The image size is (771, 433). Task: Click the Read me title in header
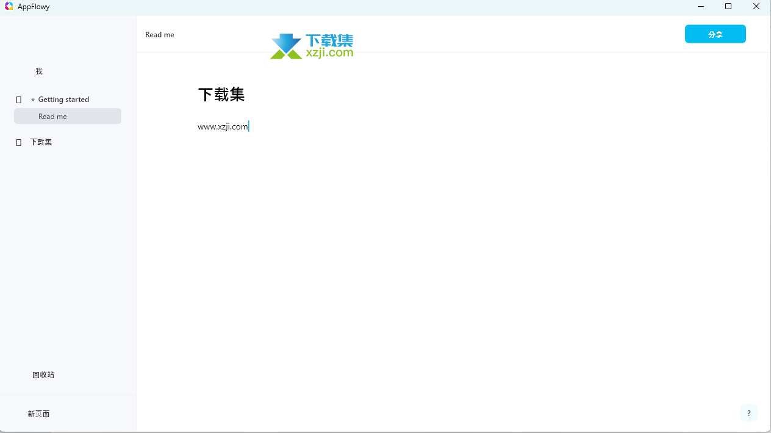(160, 35)
